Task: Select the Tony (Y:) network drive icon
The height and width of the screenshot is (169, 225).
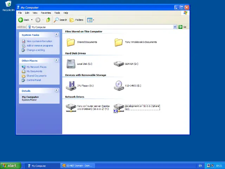Action: 71,108
